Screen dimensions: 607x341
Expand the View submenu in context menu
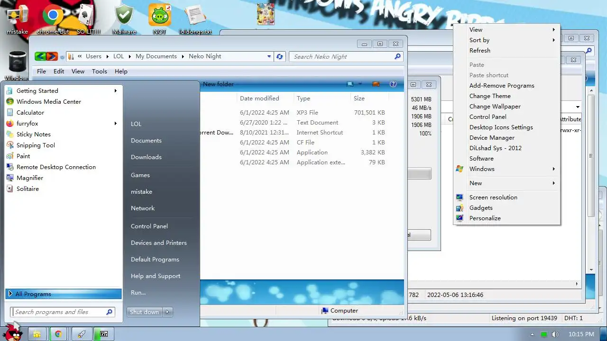point(553,29)
